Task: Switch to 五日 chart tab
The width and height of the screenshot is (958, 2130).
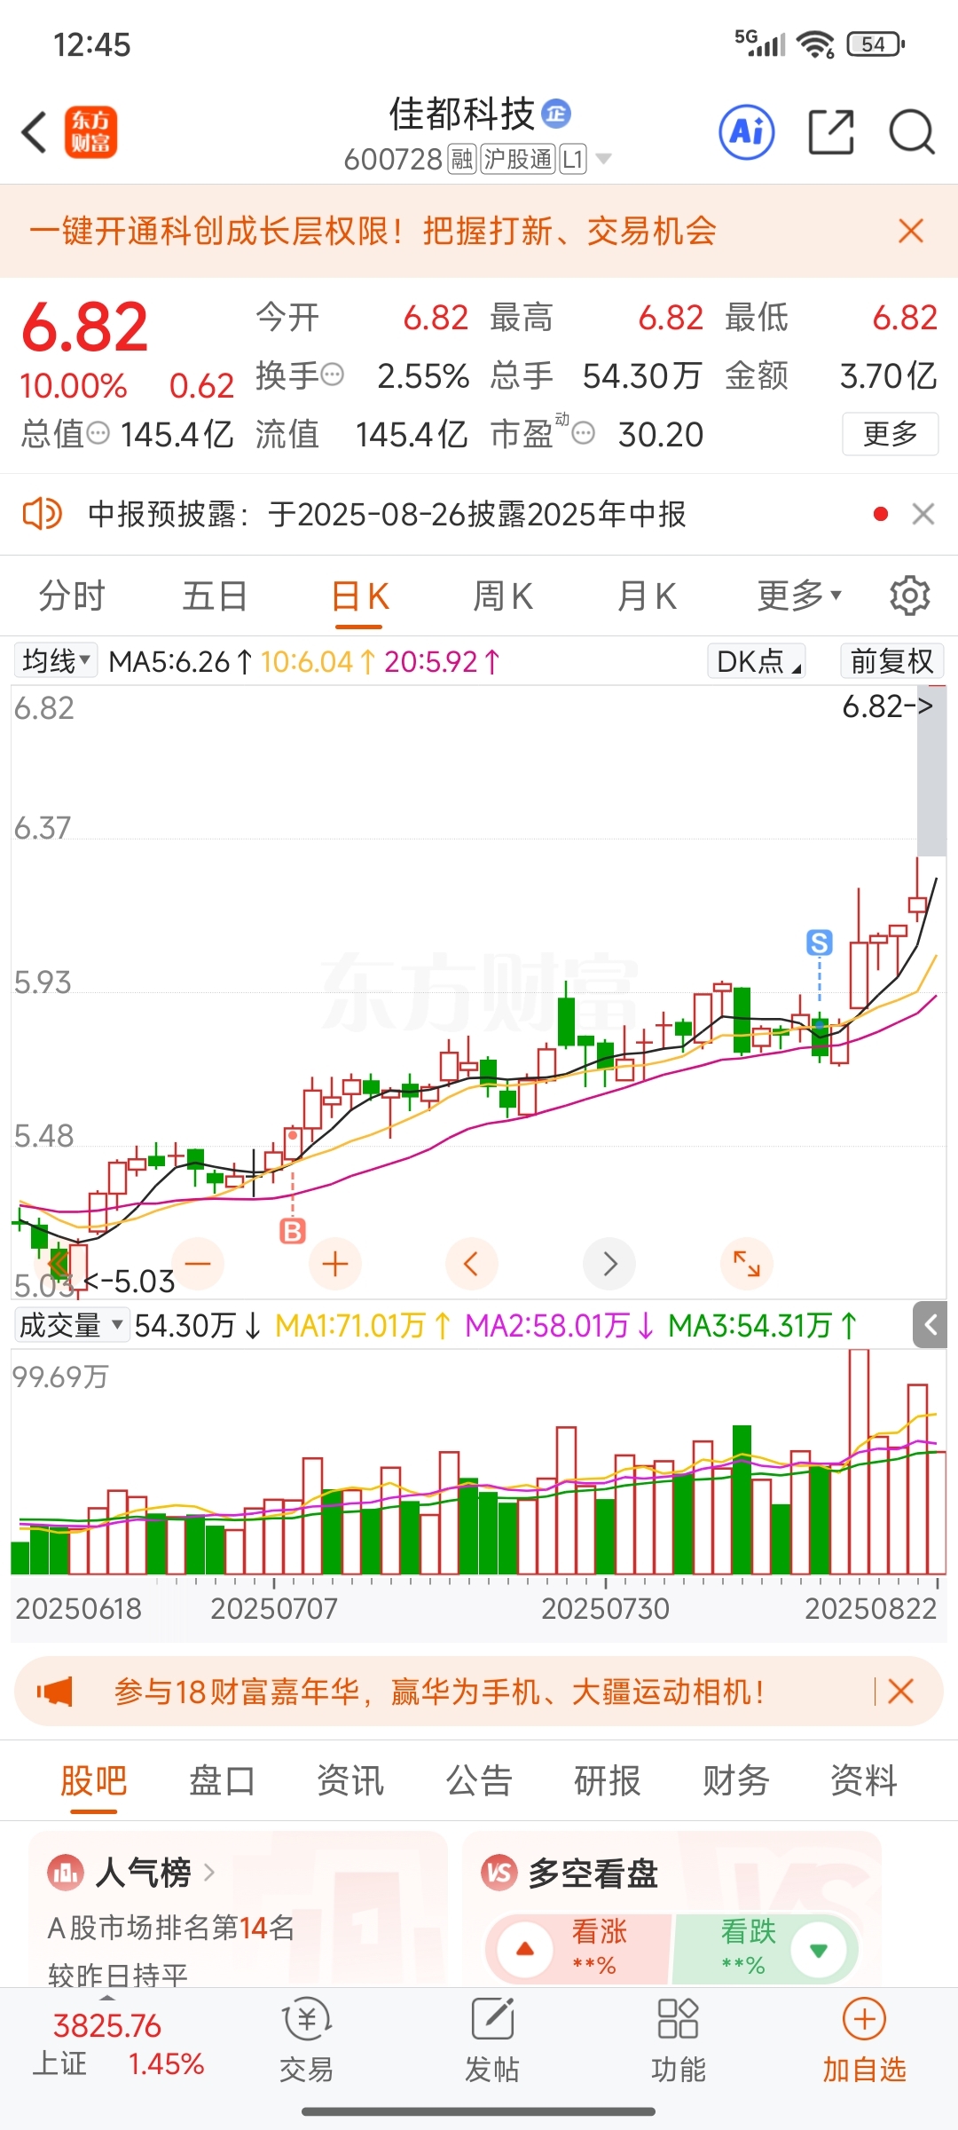Action: 215,596
